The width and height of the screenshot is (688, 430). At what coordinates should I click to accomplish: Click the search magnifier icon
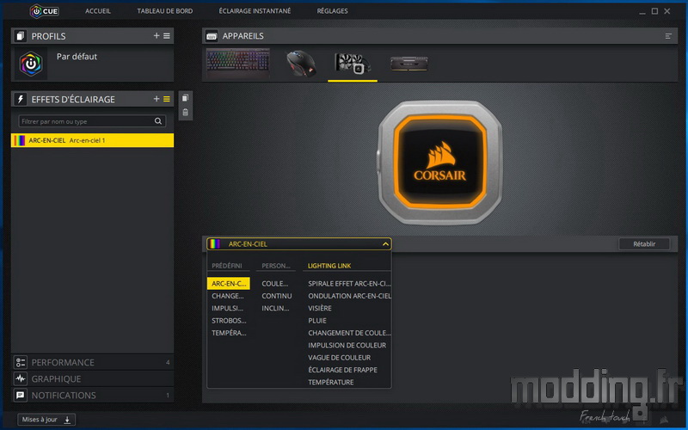[x=158, y=121]
